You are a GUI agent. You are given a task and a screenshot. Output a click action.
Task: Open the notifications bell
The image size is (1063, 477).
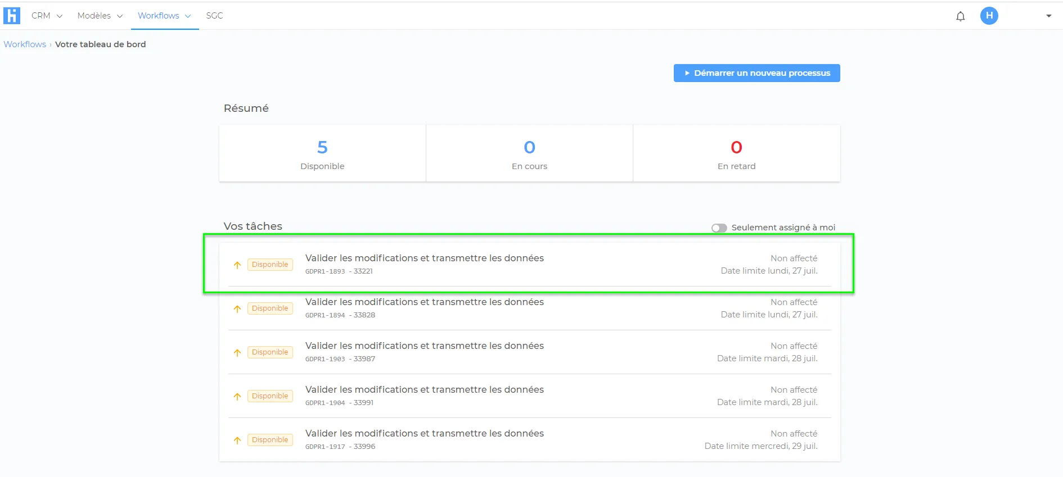(x=961, y=16)
